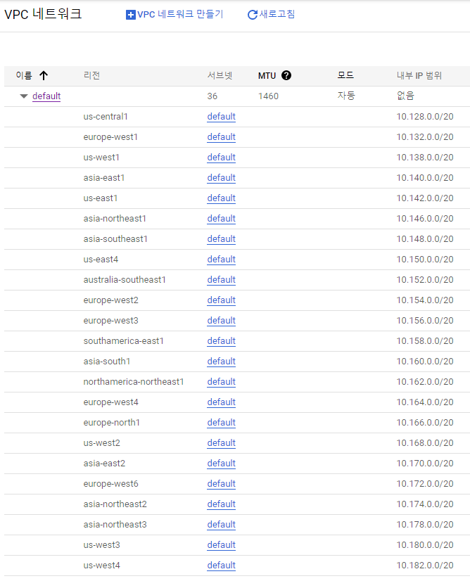Select the australia-southeast1 region cell

(x=125, y=279)
